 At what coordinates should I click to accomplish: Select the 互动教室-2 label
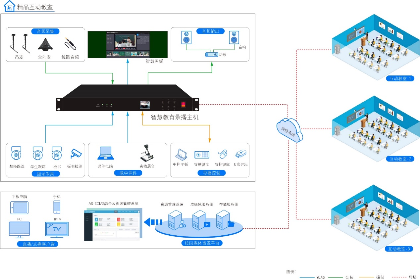coord(400,159)
